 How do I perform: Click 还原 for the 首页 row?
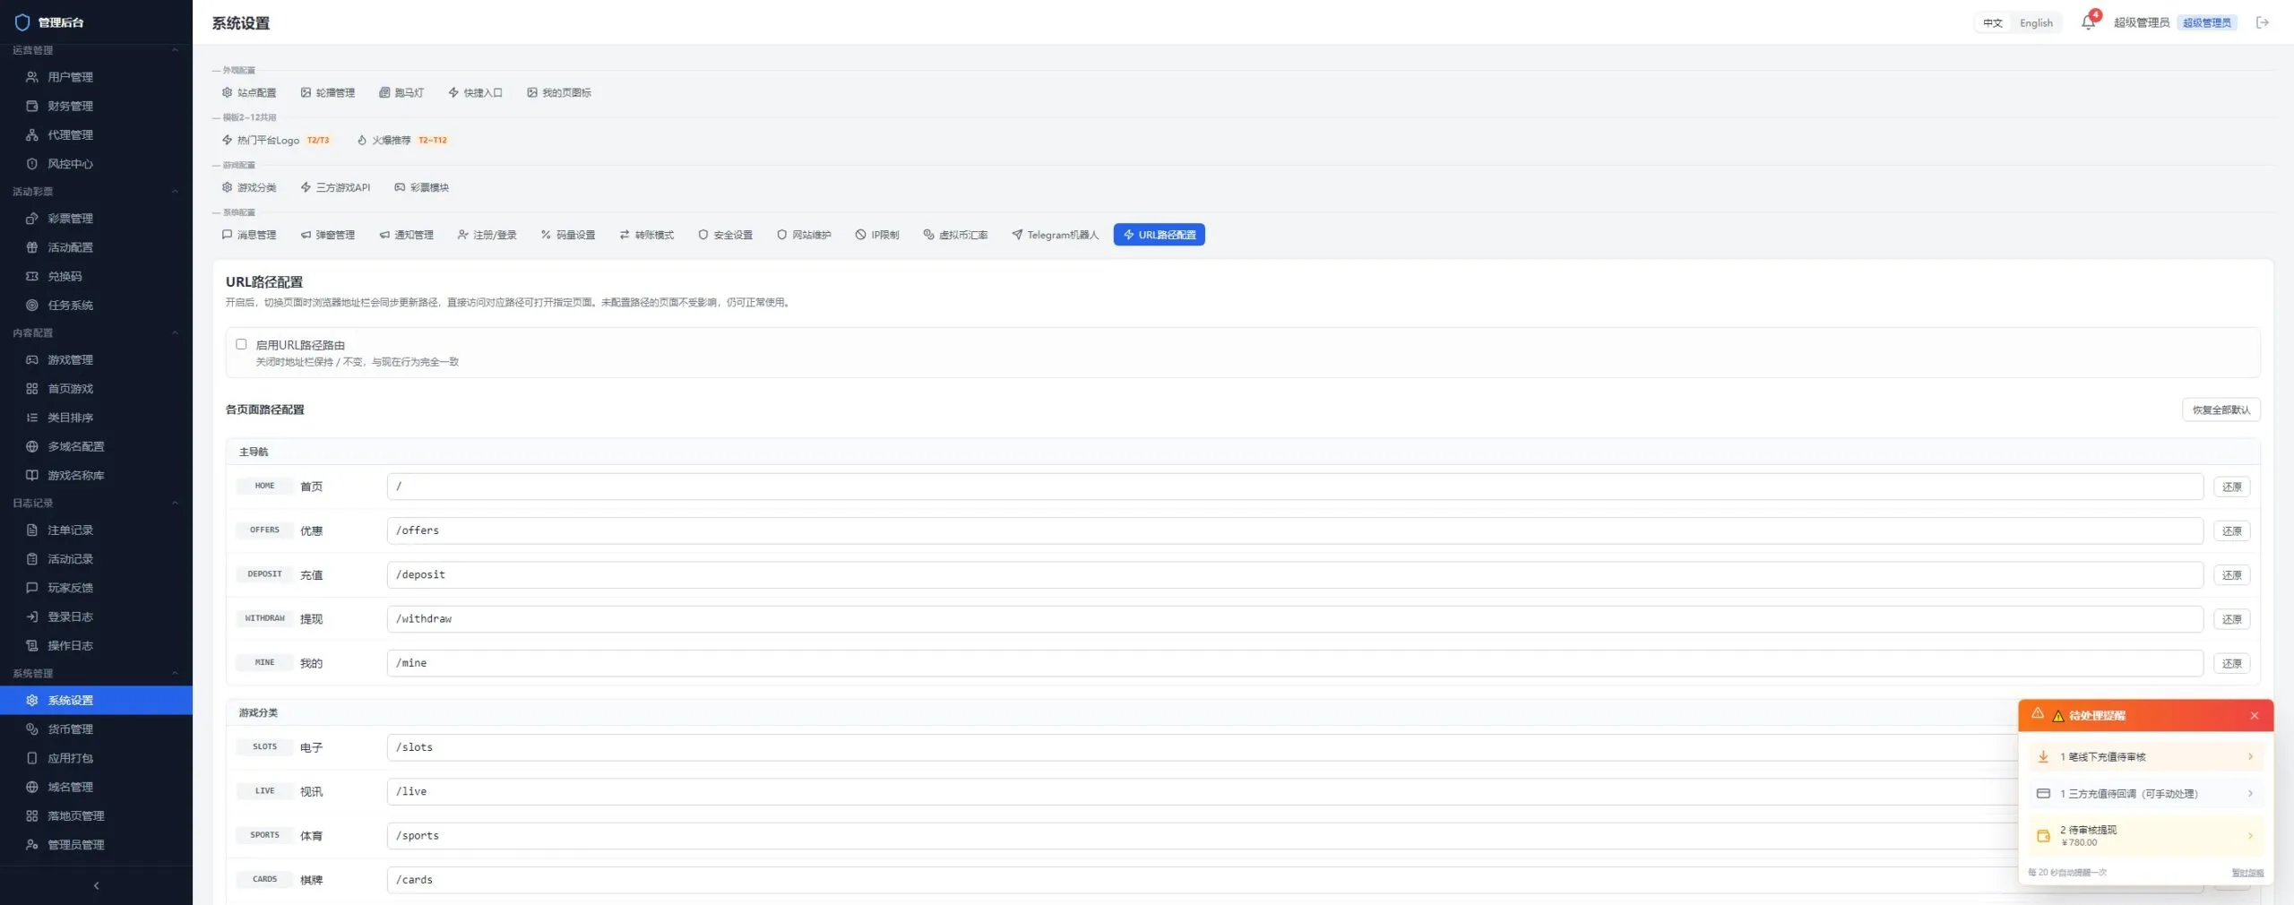[2231, 487]
